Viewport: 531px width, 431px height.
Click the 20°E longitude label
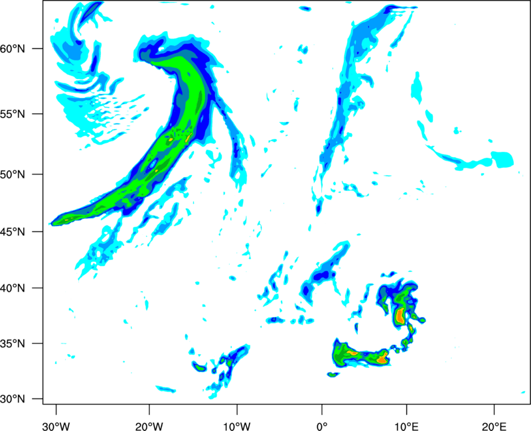pyautogui.click(x=494, y=426)
